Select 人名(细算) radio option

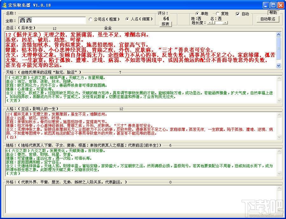click(x=139, y=19)
